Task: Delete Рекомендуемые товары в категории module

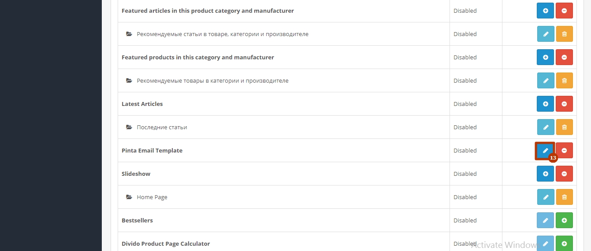Action: pos(564,80)
